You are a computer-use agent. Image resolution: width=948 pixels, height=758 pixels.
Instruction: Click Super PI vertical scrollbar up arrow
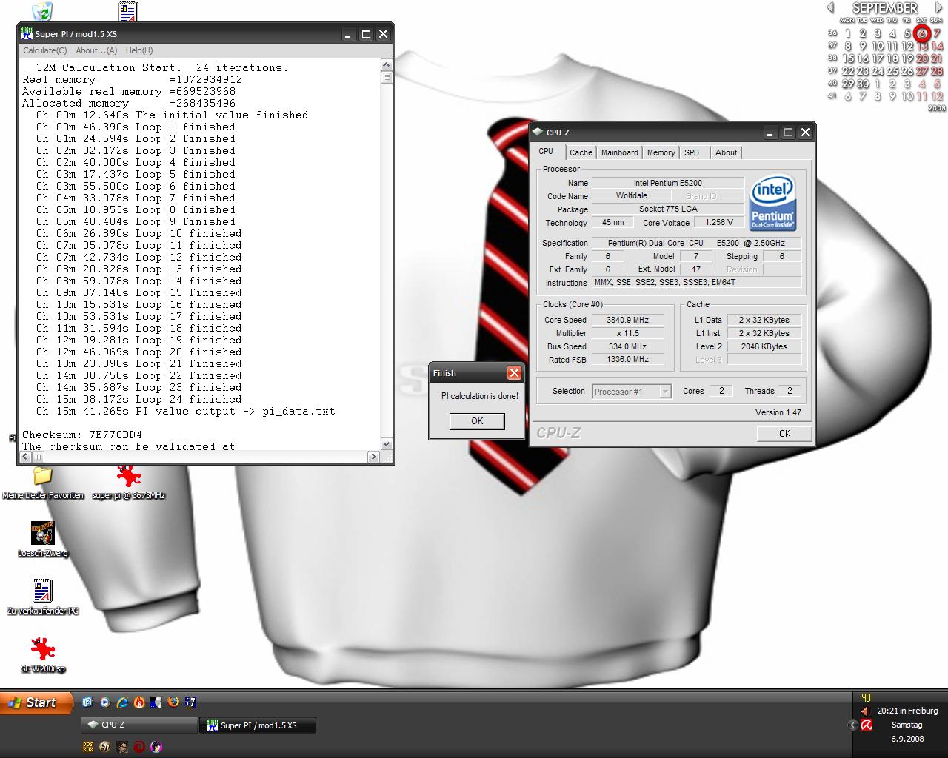[386, 66]
